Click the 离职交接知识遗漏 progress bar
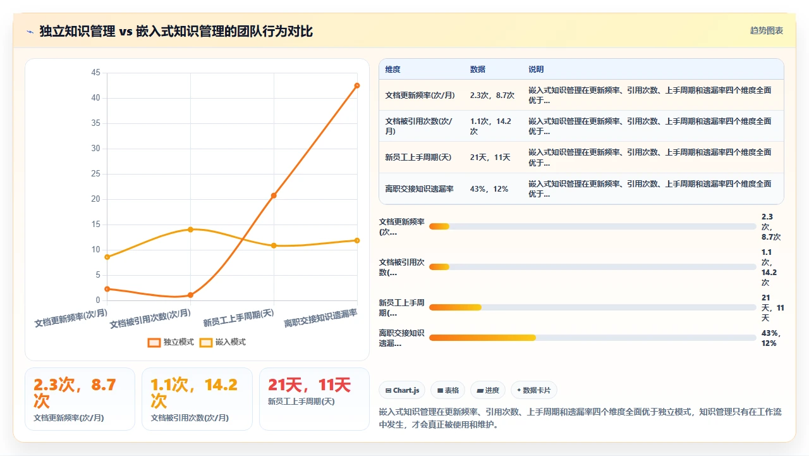This screenshot has height=456, width=809. pyautogui.click(x=593, y=338)
